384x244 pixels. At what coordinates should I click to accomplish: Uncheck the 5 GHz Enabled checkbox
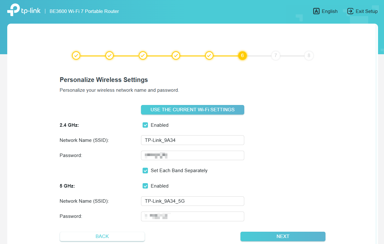tap(145, 186)
